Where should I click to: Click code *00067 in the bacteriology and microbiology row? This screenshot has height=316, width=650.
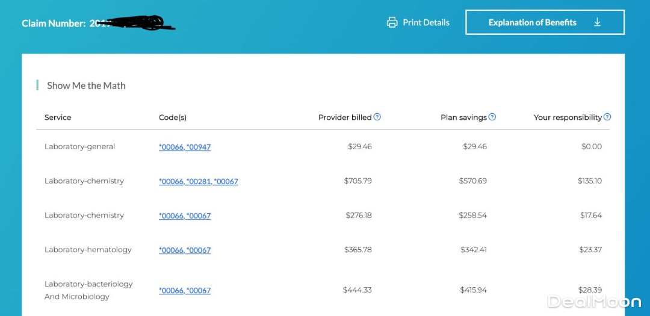point(199,290)
